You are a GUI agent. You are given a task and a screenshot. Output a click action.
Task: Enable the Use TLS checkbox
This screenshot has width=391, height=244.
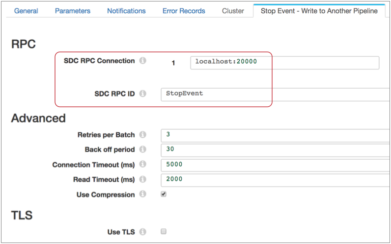pos(164,231)
